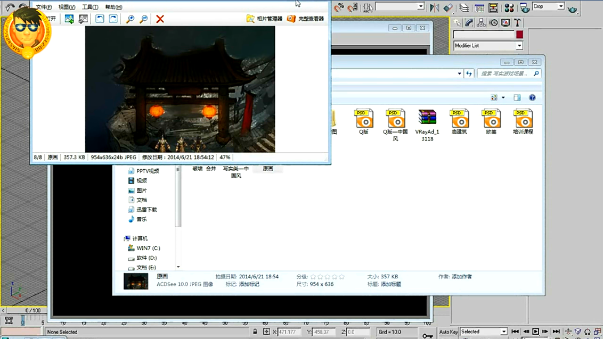Image resolution: width=603 pixels, height=339 pixels.
Task: Select the 培训课程 PSD file
Action: click(x=523, y=122)
